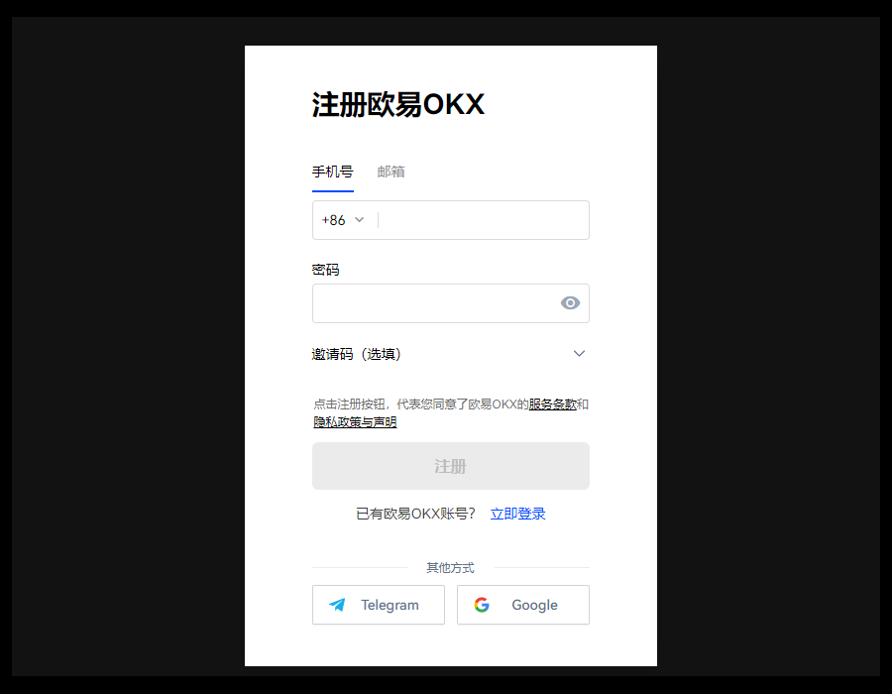Open the 立即登录 link
The width and height of the screenshot is (892, 694).
(x=517, y=514)
